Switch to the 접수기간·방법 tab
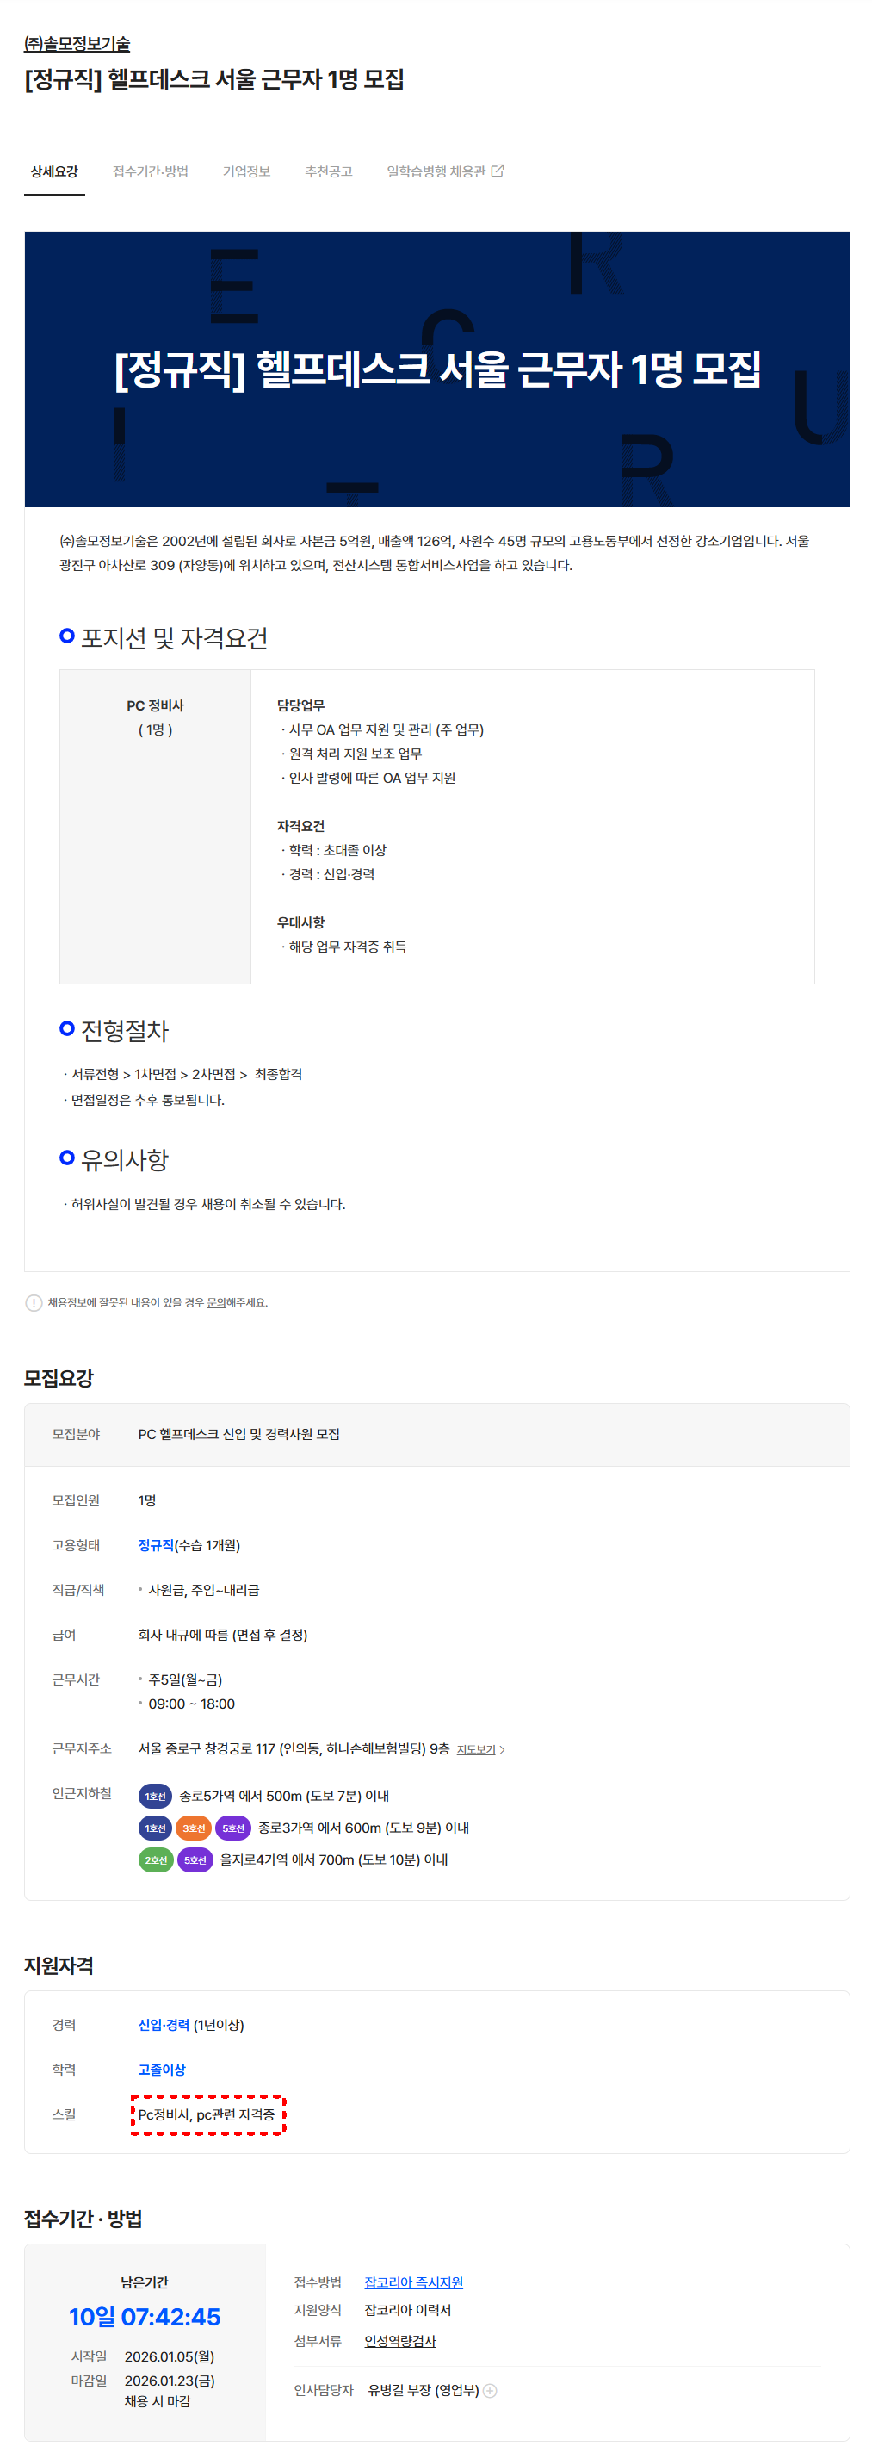Image resolution: width=872 pixels, height=2446 pixels. tap(150, 172)
